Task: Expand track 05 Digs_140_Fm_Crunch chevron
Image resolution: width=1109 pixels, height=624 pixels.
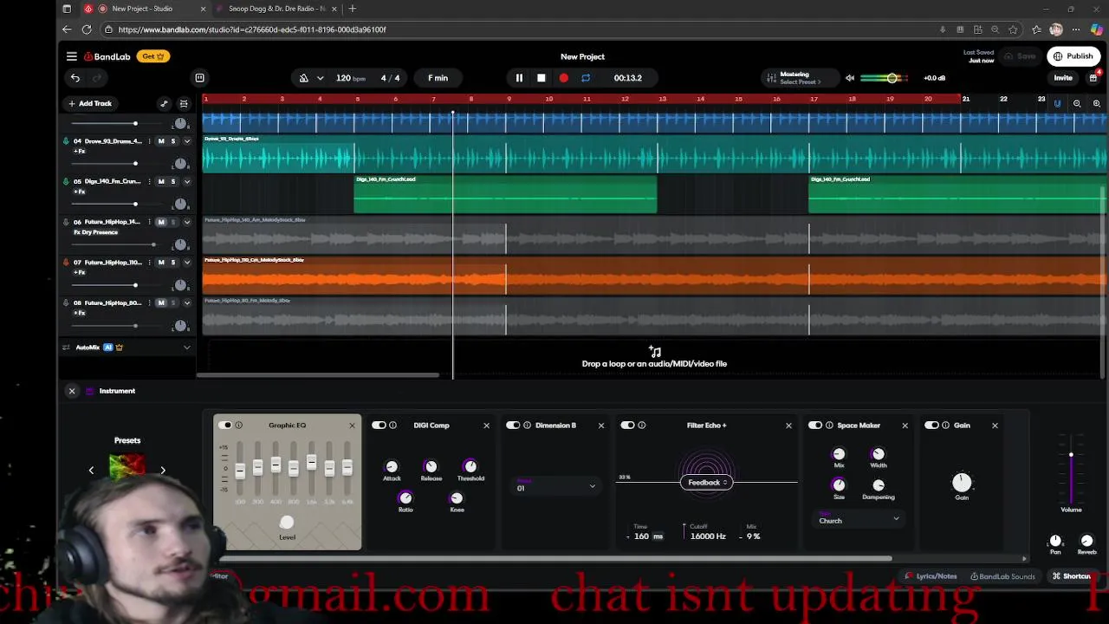Action: [x=187, y=182]
